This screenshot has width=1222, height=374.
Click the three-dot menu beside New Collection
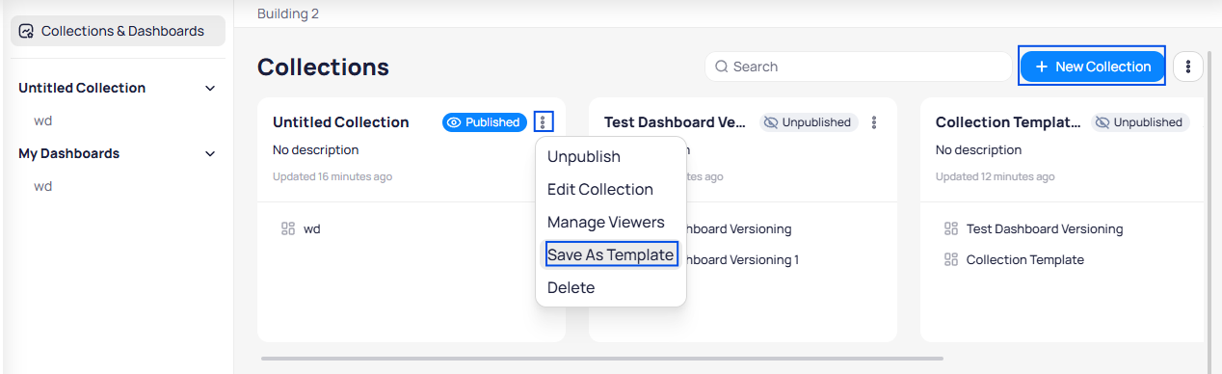click(x=1188, y=67)
